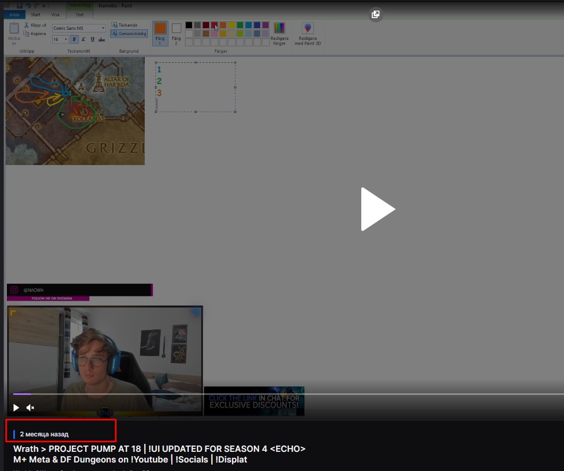Pick the white swatch in the second row
564x471 pixels.
[189, 34]
